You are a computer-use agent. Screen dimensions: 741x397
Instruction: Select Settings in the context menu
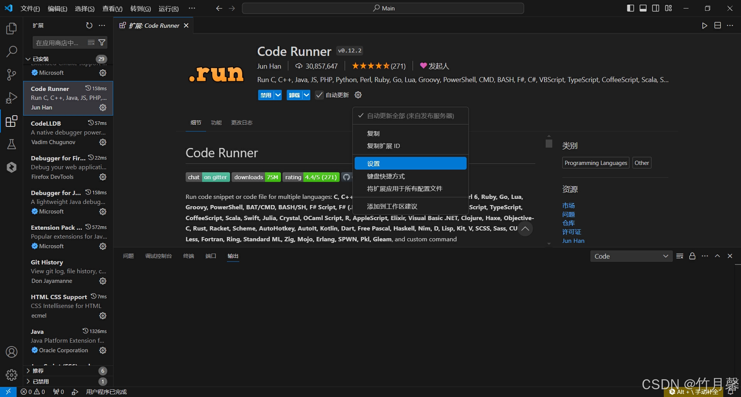click(x=411, y=163)
